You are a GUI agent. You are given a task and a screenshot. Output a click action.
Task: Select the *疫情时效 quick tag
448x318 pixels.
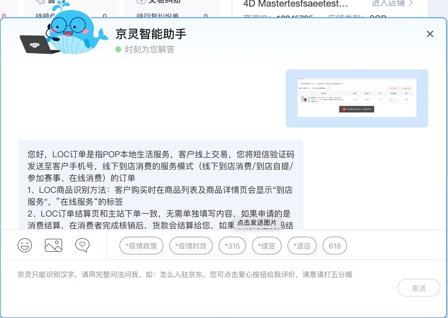pos(191,245)
